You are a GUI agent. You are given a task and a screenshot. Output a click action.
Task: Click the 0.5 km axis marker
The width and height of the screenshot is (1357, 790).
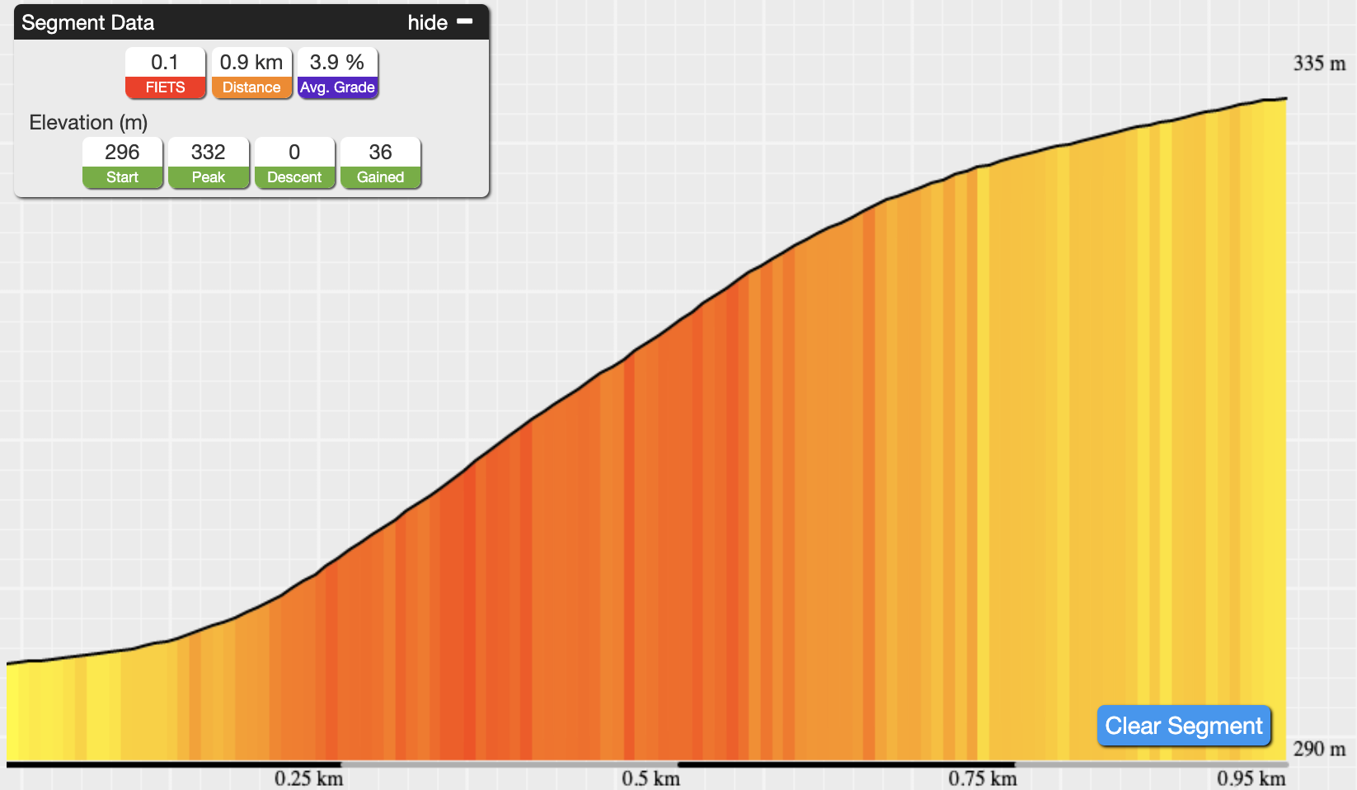pos(650,778)
